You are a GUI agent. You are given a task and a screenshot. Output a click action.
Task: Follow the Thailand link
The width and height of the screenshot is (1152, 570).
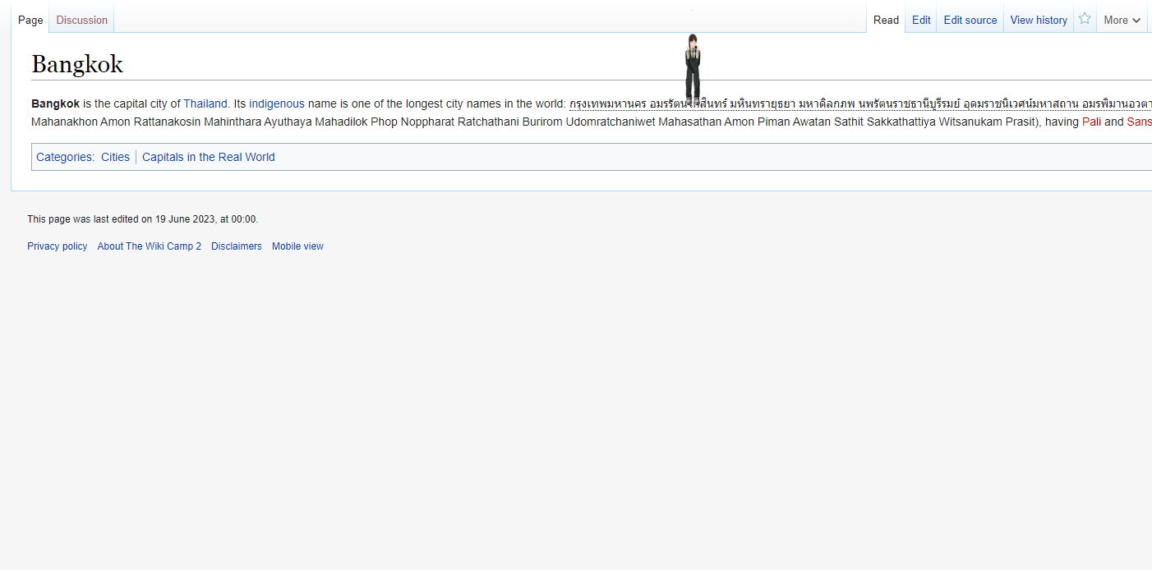205,103
